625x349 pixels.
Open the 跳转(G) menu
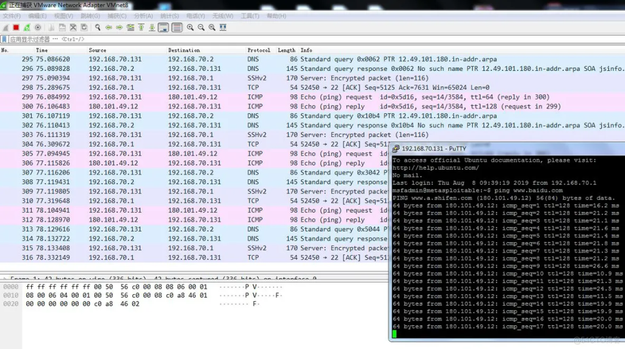coord(90,16)
